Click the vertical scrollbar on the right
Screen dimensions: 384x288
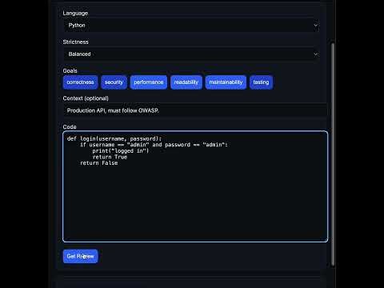pyautogui.click(x=333, y=154)
